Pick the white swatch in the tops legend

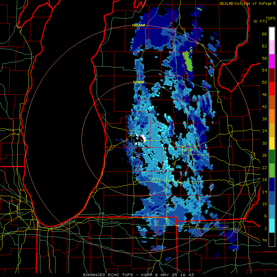point(272,34)
